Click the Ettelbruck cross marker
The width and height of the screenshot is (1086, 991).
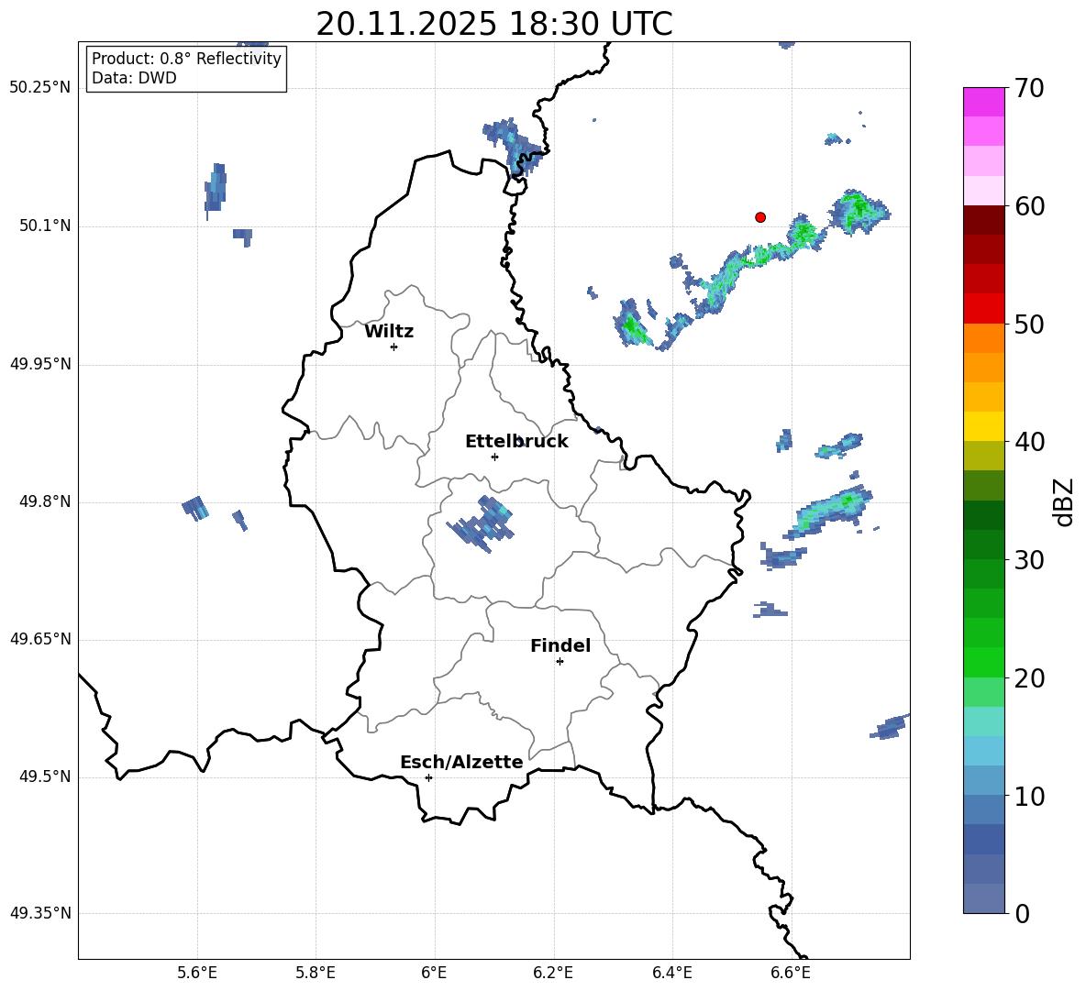494,457
